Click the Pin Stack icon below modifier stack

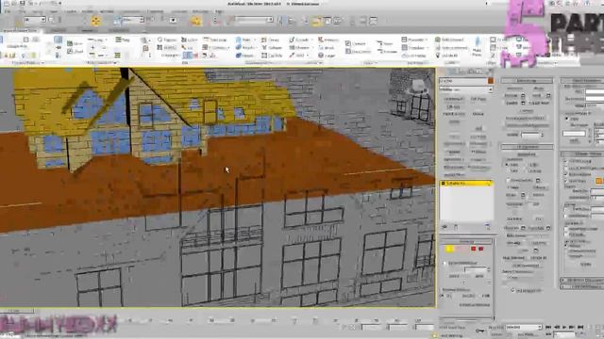(445, 227)
